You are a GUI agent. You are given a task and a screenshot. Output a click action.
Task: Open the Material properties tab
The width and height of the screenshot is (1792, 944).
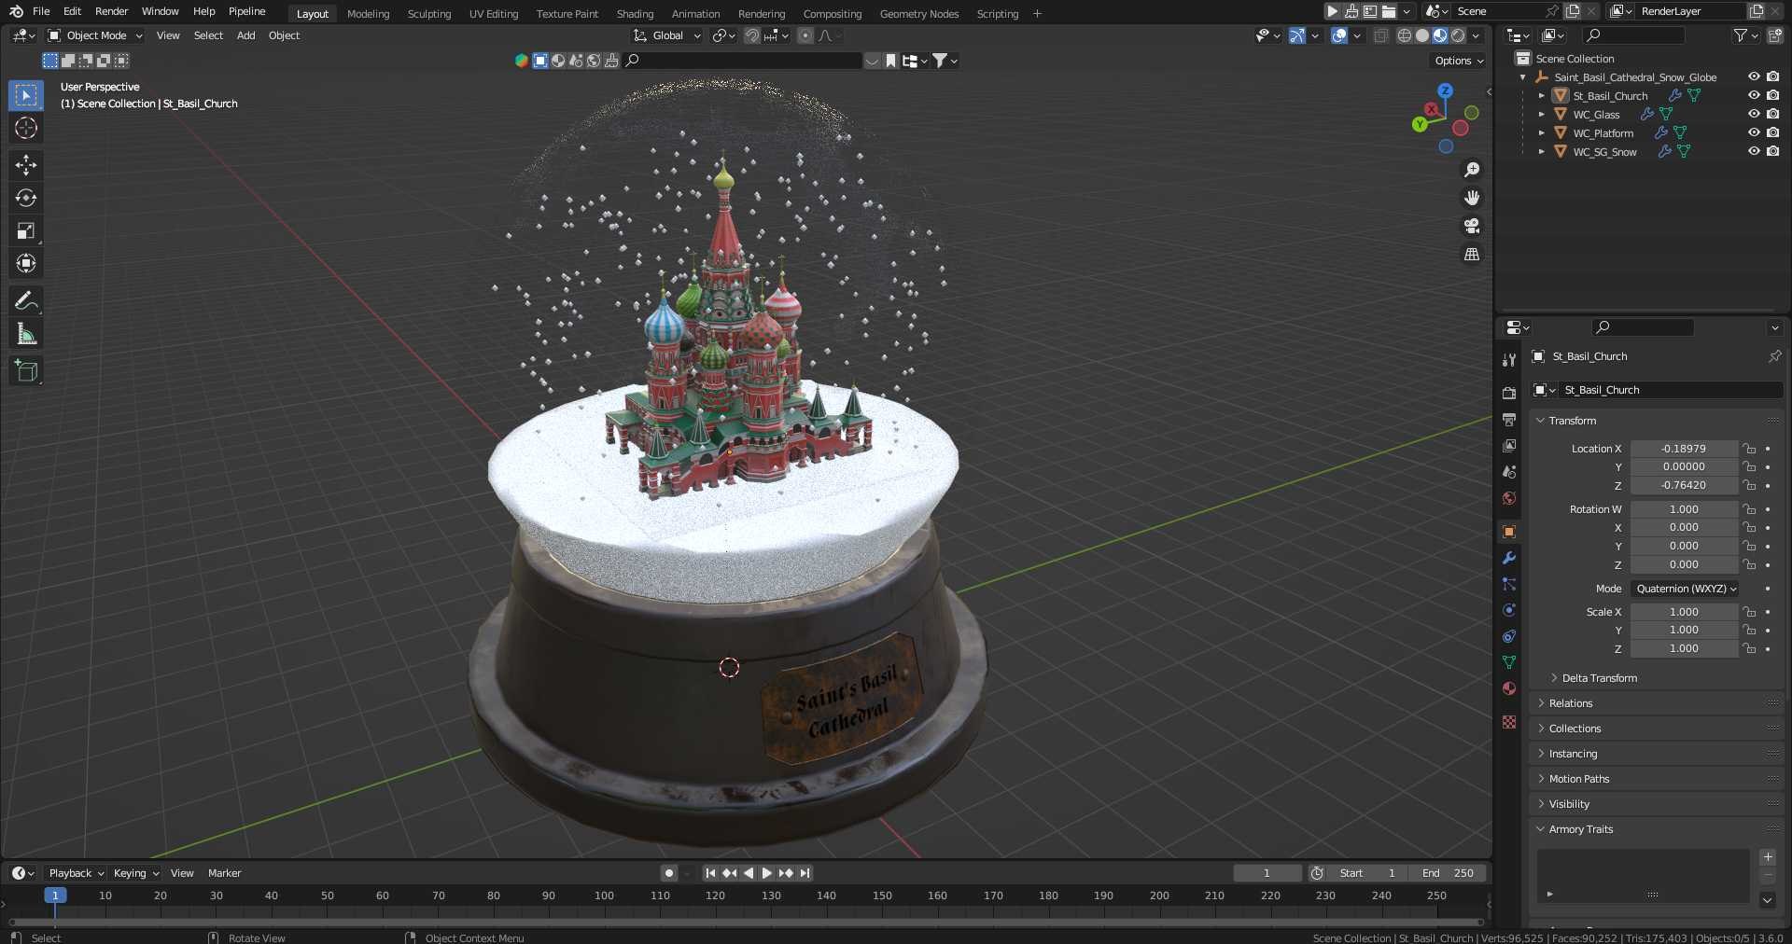pyautogui.click(x=1509, y=688)
